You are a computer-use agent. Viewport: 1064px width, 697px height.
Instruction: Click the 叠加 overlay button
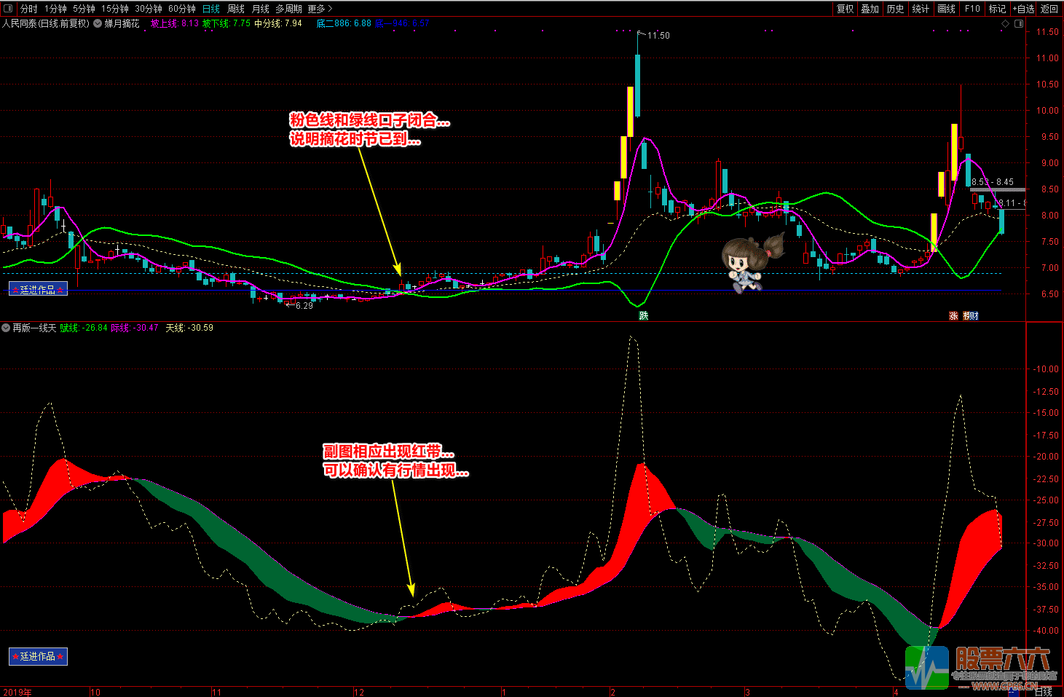point(870,9)
